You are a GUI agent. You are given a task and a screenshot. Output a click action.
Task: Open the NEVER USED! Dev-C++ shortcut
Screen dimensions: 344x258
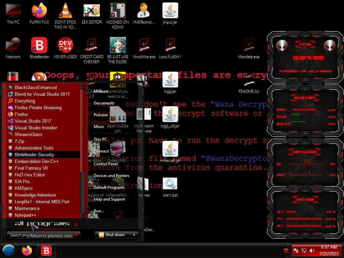[66, 48]
